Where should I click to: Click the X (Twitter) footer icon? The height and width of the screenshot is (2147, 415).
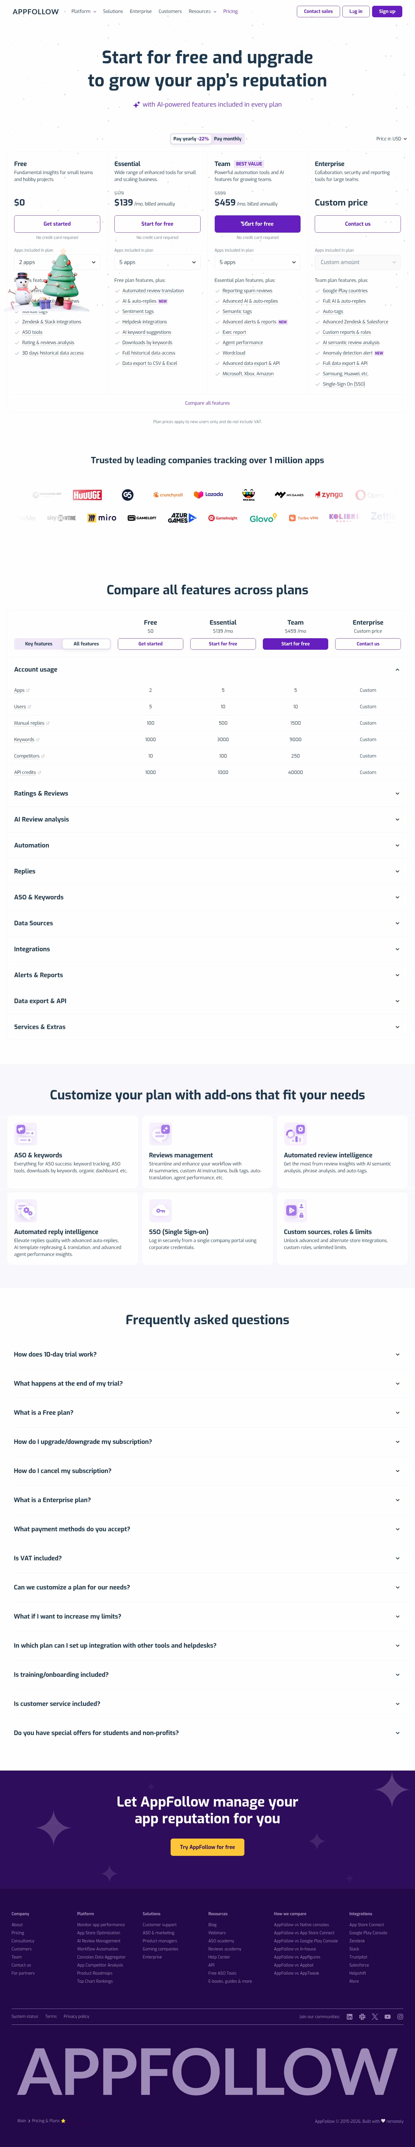(375, 2016)
